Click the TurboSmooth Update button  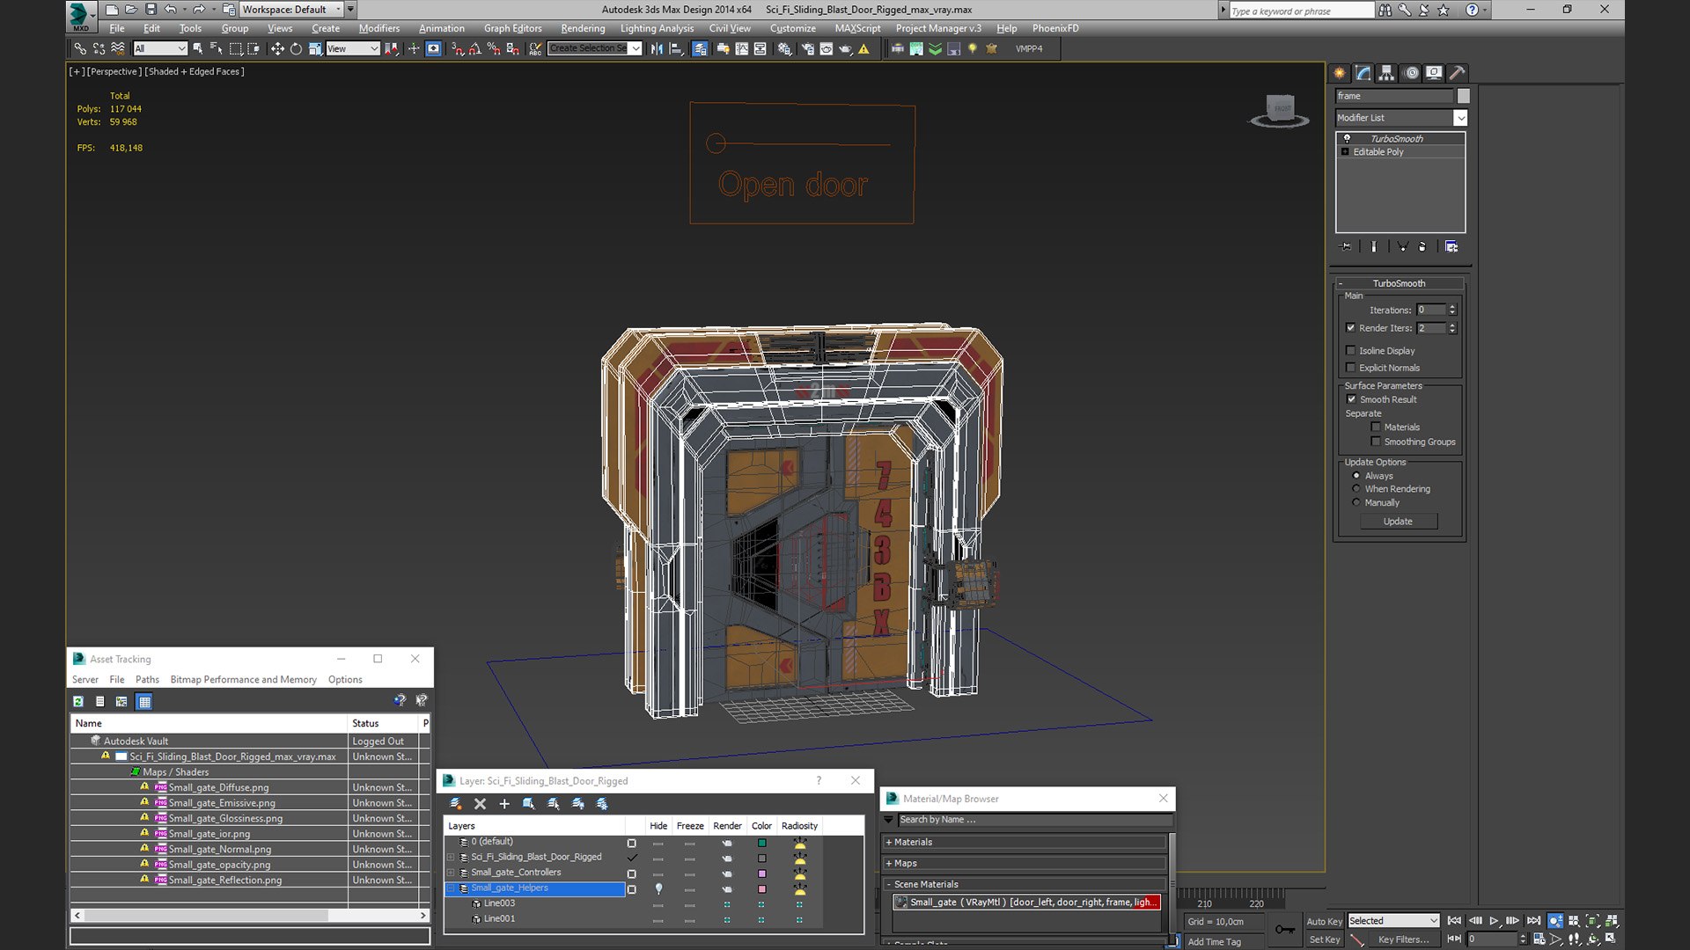point(1398,522)
